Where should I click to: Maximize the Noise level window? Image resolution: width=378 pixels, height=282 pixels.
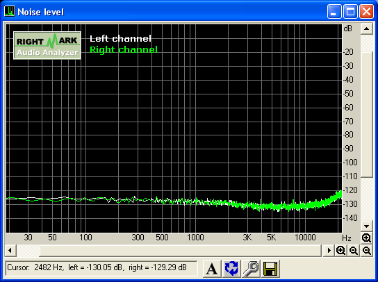[x=350, y=11]
